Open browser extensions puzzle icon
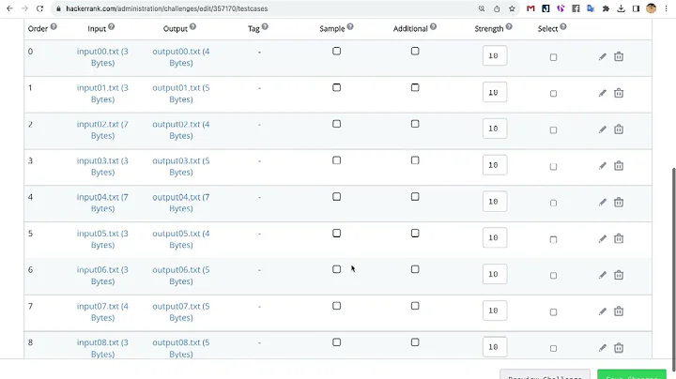The width and height of the screenshot is (676, 379). tap(607, 8)
